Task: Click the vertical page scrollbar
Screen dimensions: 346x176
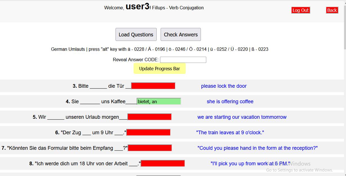Action: pyautogui.click(x=344, y=28)
